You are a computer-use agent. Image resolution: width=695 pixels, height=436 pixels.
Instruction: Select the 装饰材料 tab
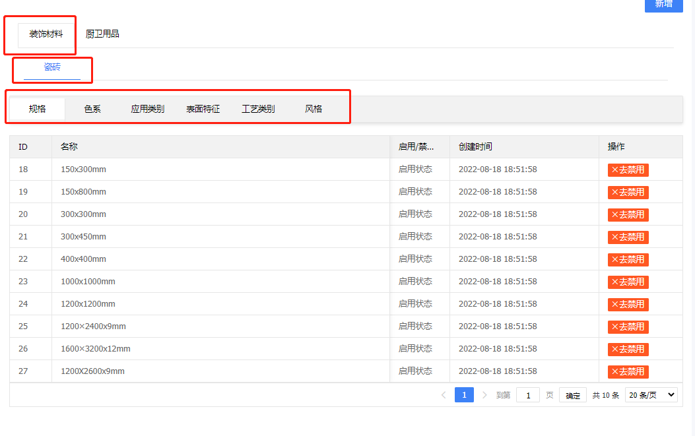click(x=40, y=33)
